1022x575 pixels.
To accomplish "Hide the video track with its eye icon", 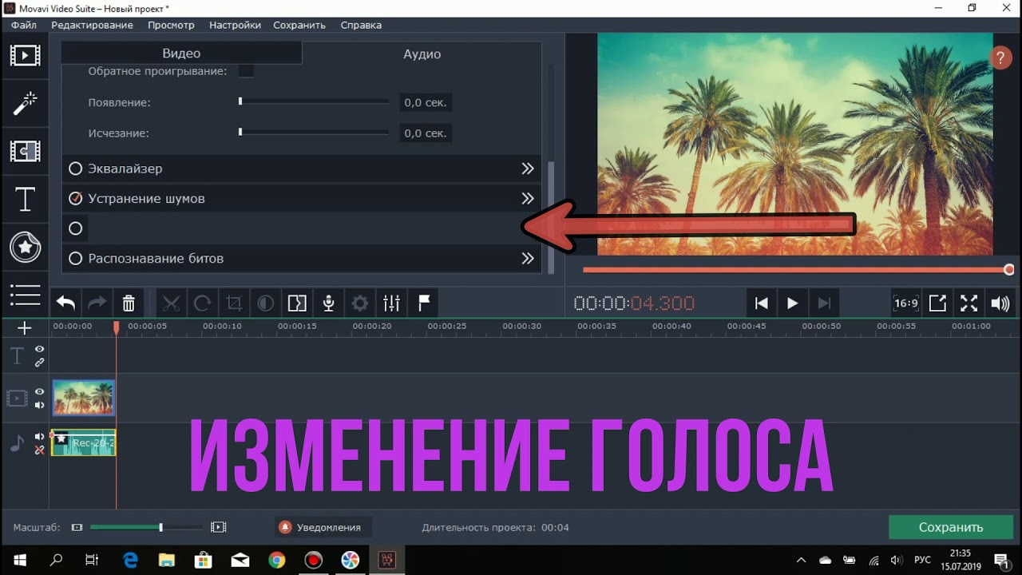I will pyautogui.click(x=39, y=392).
